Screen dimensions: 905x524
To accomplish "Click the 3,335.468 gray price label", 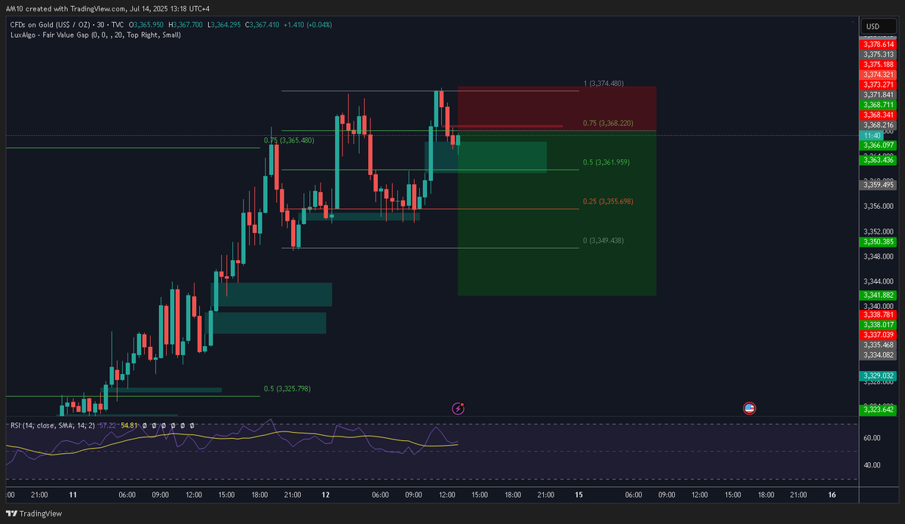I will tap(879, 345).
